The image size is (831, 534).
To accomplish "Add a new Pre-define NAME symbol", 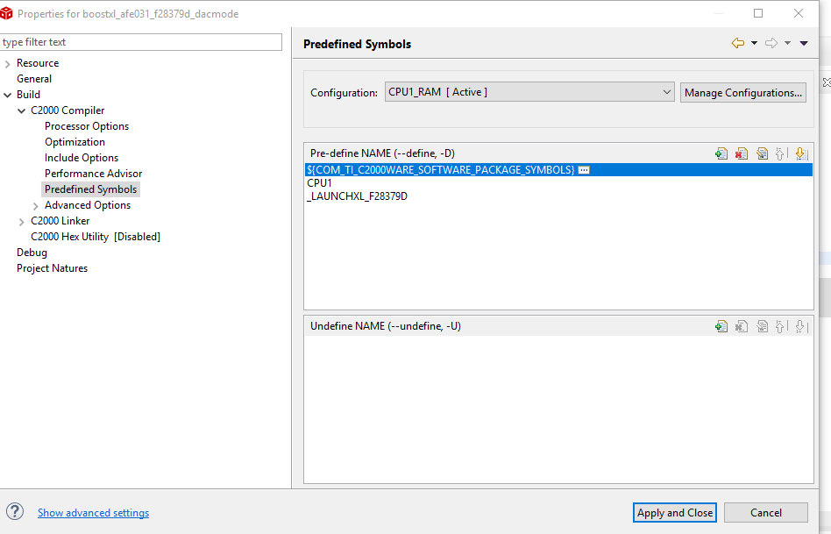I will tap(721, 153).
